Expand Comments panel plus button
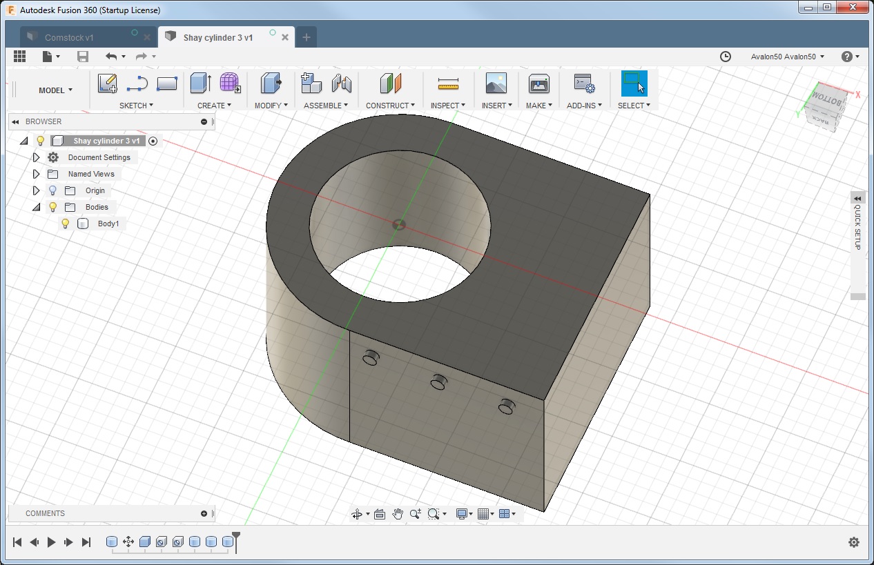874x565 pixels. (204, 513)
